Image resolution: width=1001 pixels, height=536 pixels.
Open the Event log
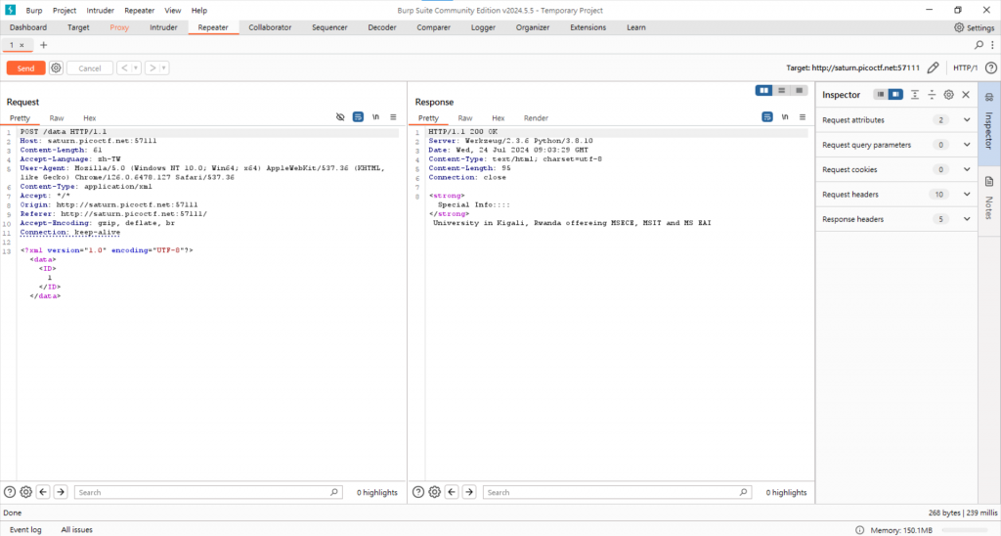click(x=25, y=529)
